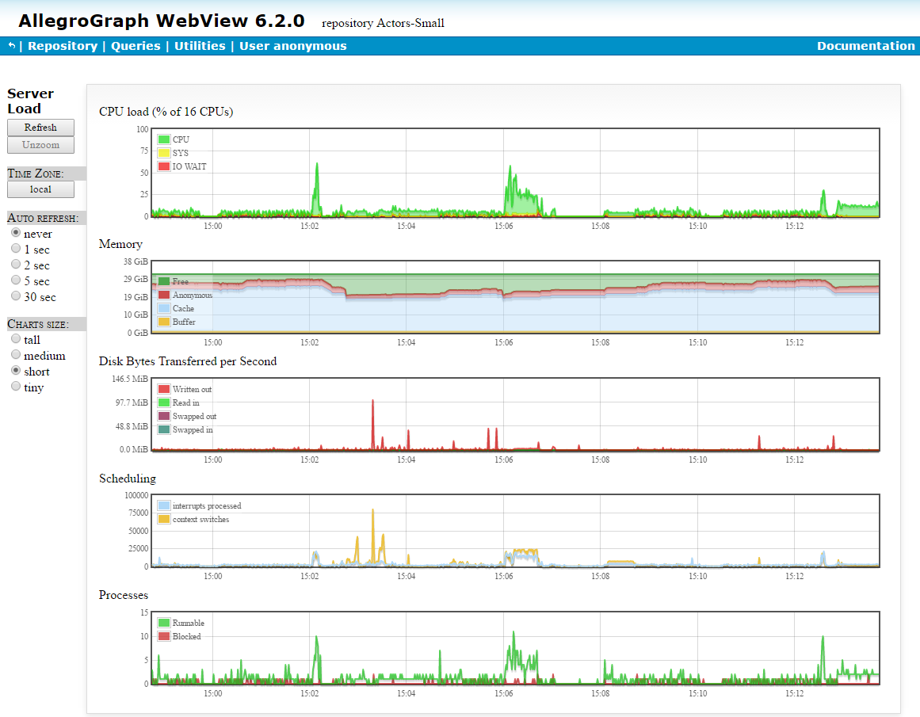Click the green CPU legend swatch

tap(164, 139)
